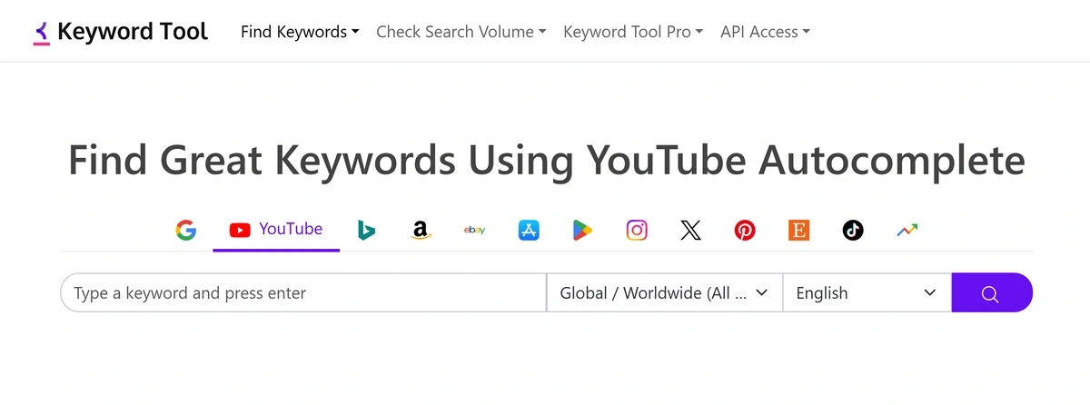Open the Google Trends tab icon
This screenshot has width=1090, height=405.
(907, 231)
